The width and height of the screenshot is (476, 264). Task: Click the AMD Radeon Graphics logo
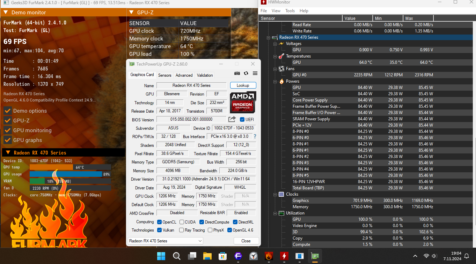[243, 102]
